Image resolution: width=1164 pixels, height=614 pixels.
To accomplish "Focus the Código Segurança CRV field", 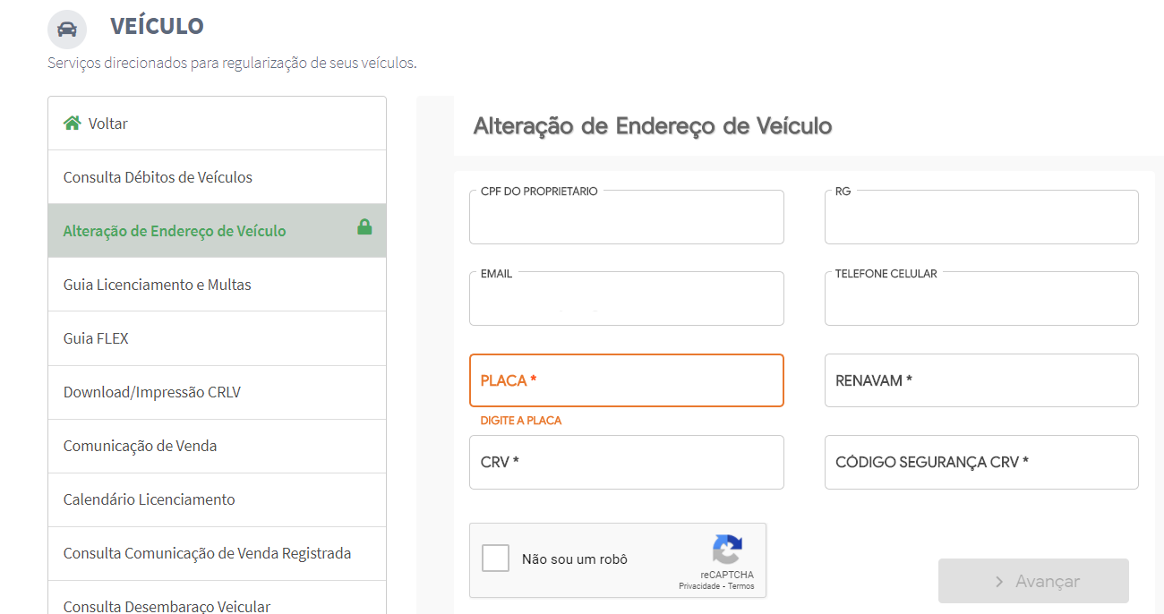I will pos(981,463).
